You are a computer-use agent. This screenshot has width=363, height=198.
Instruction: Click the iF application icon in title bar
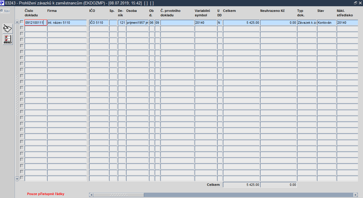tap(2, 3)
